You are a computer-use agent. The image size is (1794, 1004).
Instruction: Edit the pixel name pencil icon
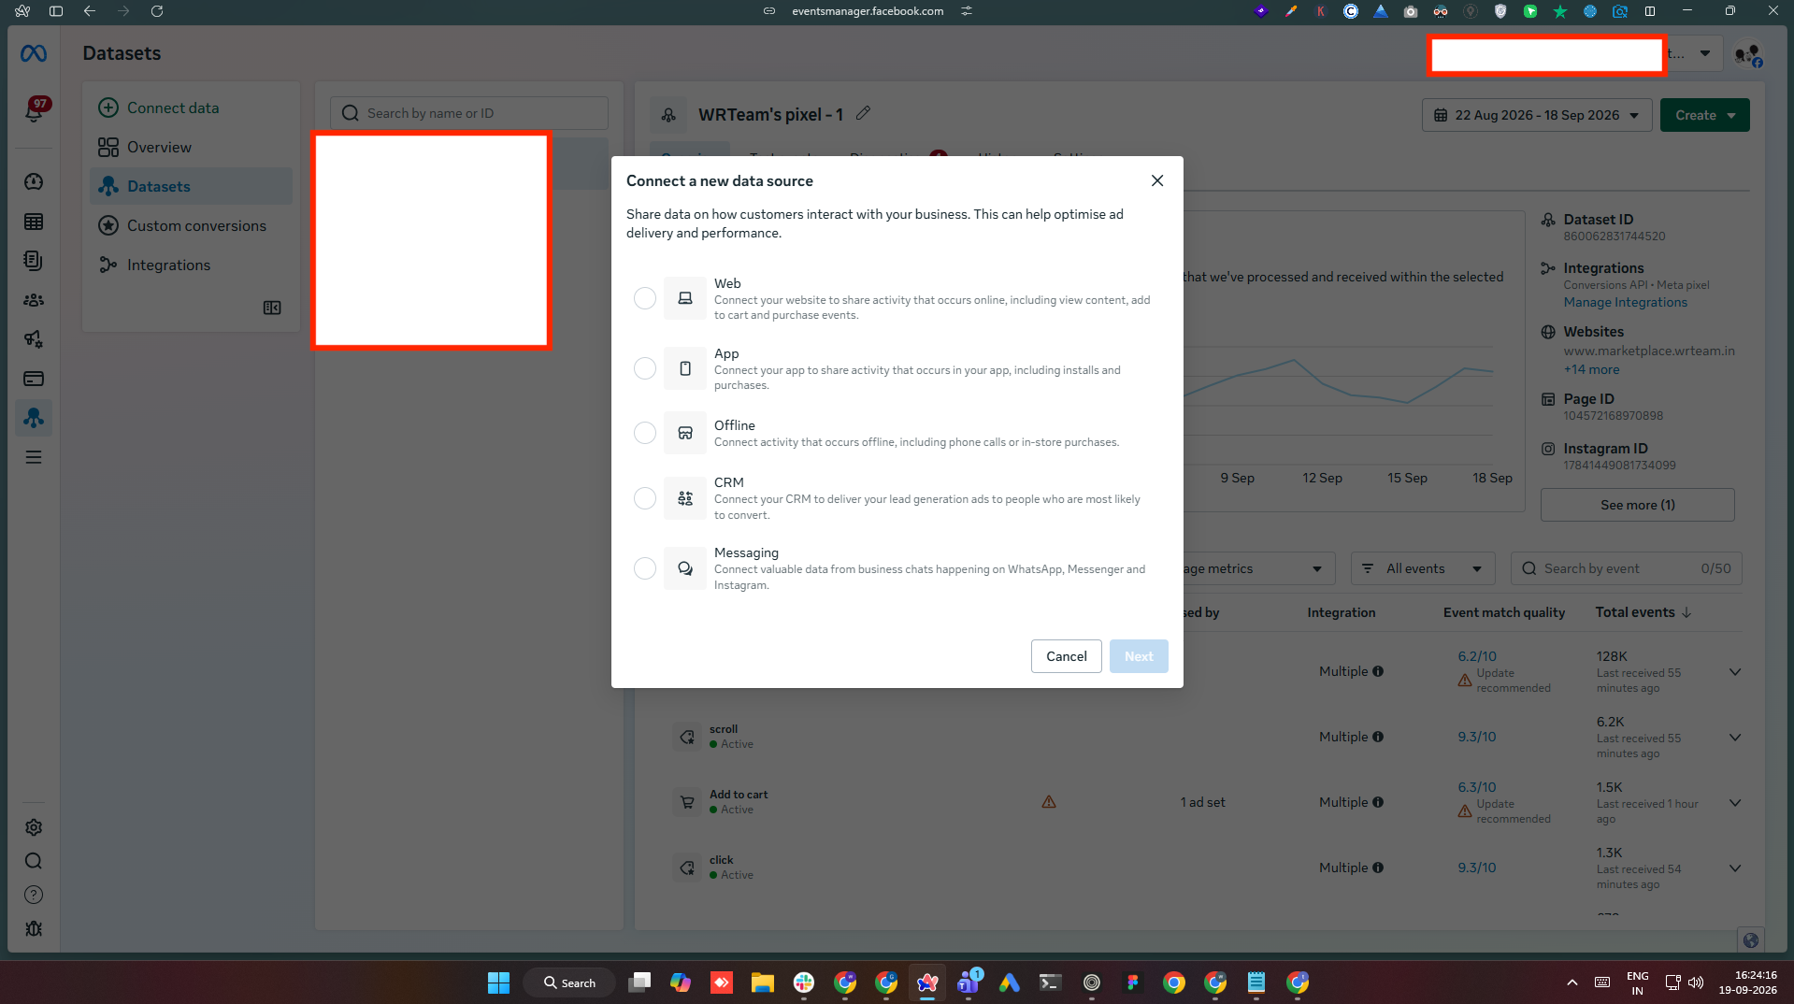tap(864, 113)
